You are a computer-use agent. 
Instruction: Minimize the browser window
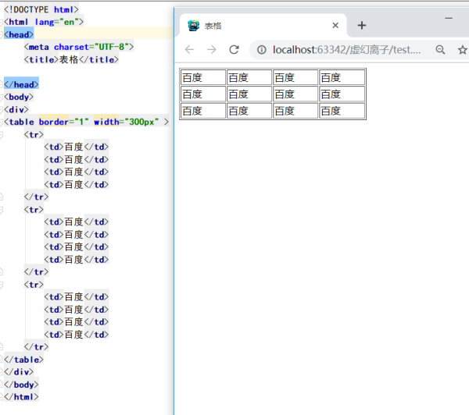(449, 19)
